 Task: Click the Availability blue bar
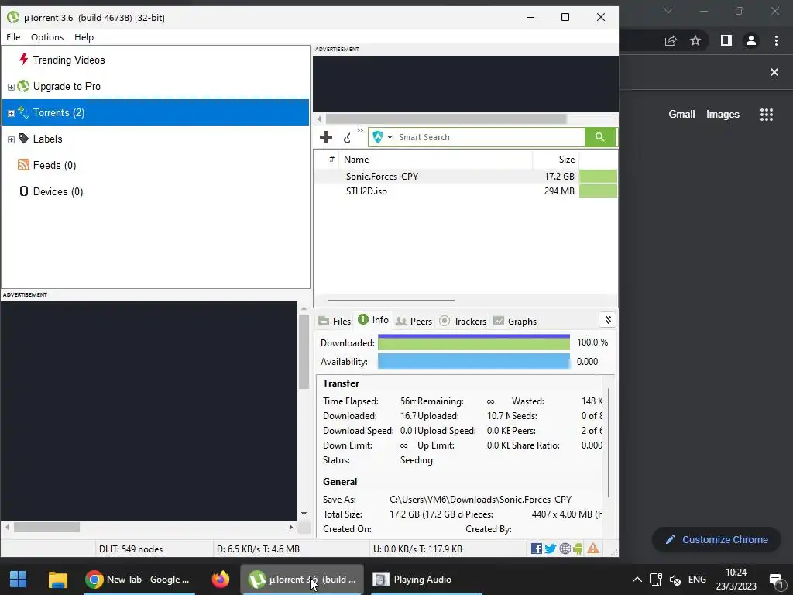point(474,361)
